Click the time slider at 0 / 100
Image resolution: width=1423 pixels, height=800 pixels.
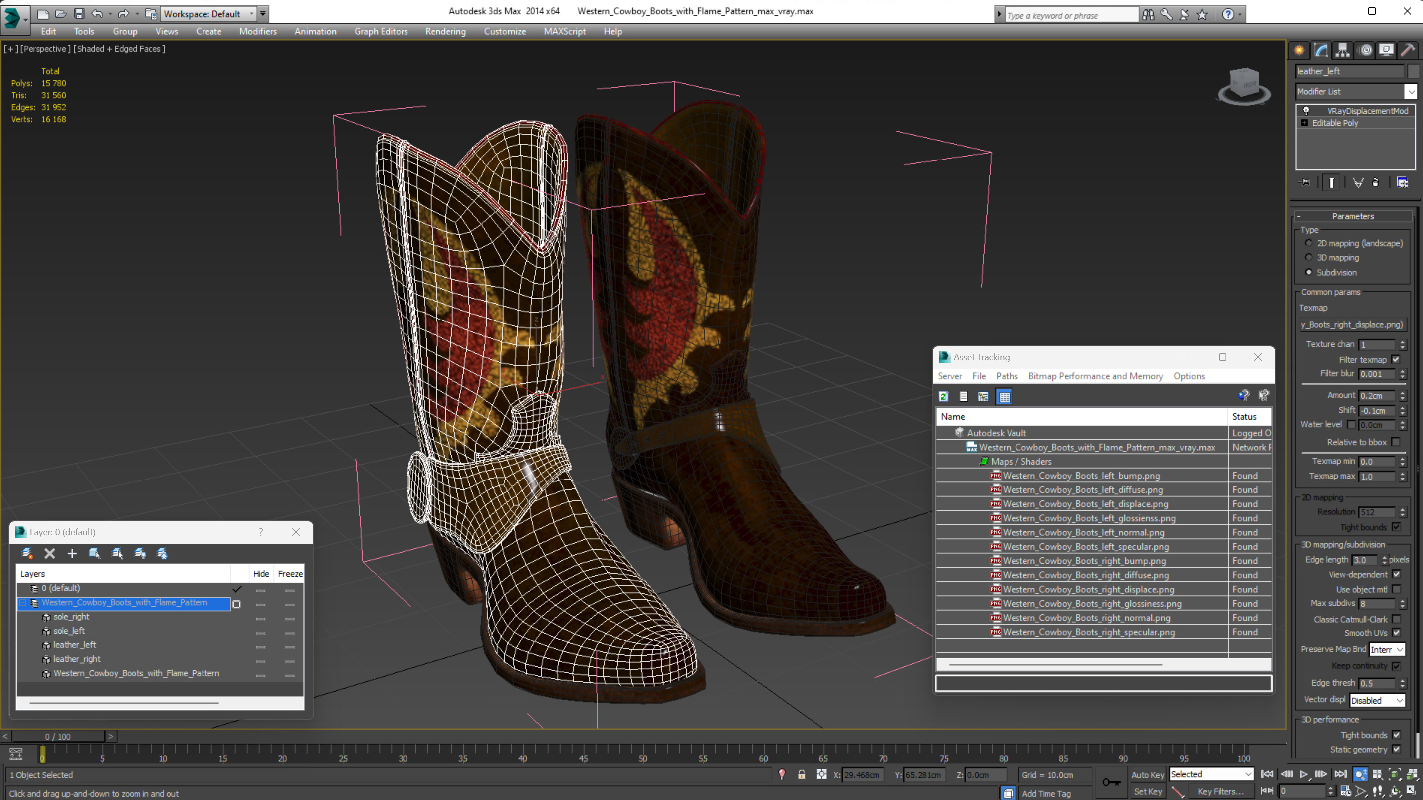click(57, 737)
